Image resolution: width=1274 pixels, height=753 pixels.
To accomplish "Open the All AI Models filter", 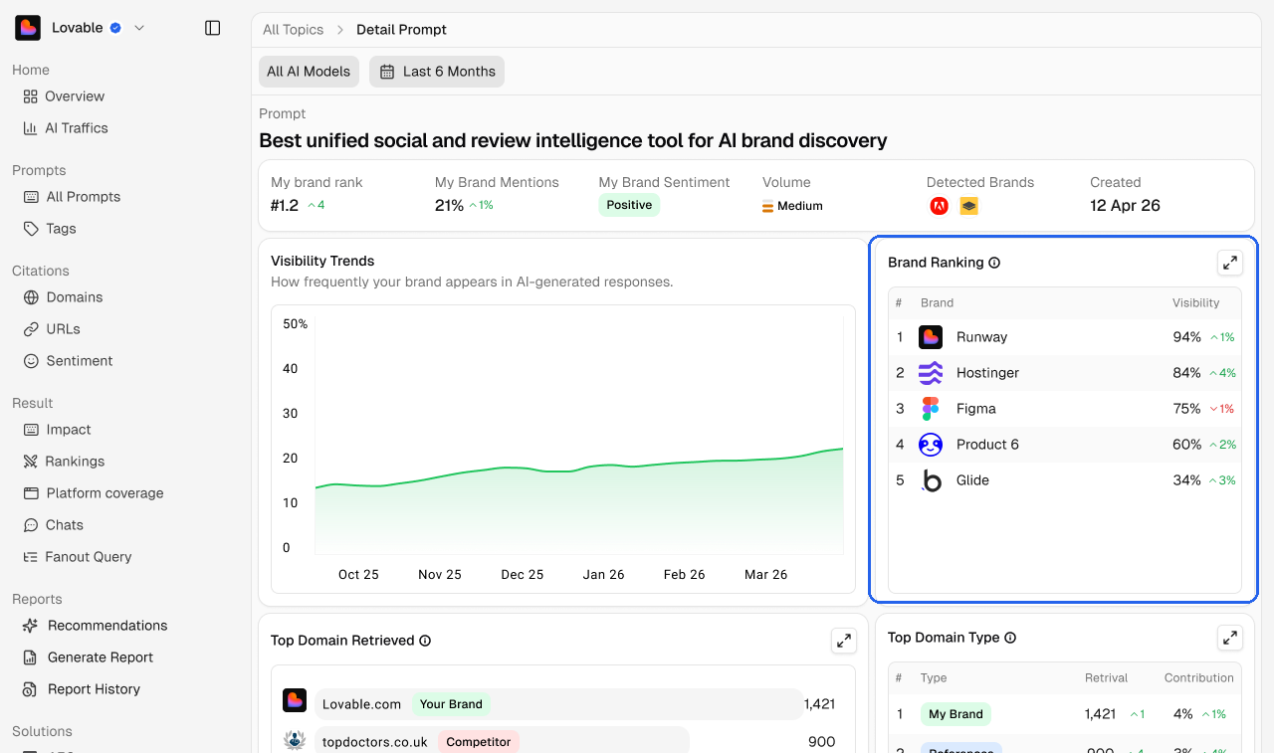I will 309,72.
